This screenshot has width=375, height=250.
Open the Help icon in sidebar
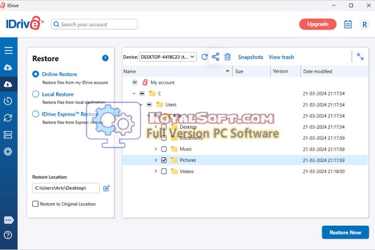(x=8, y=235)
